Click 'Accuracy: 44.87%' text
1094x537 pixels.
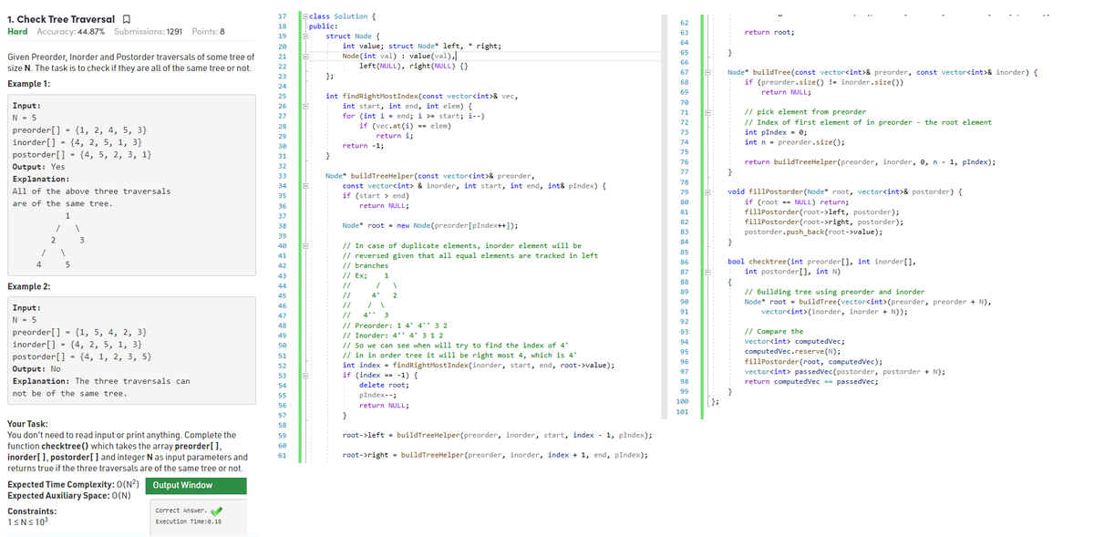coord(69,32)
